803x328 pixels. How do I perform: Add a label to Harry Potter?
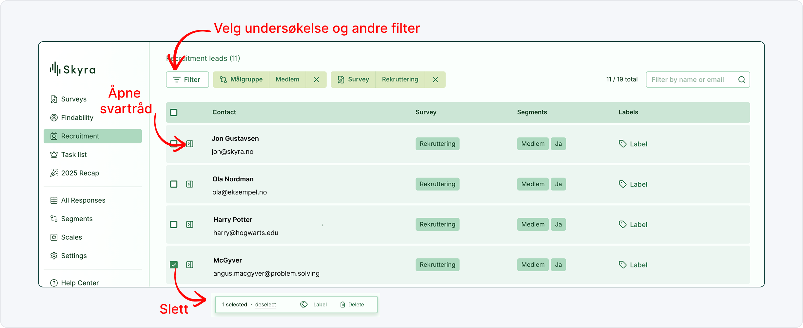click(633, 225)
